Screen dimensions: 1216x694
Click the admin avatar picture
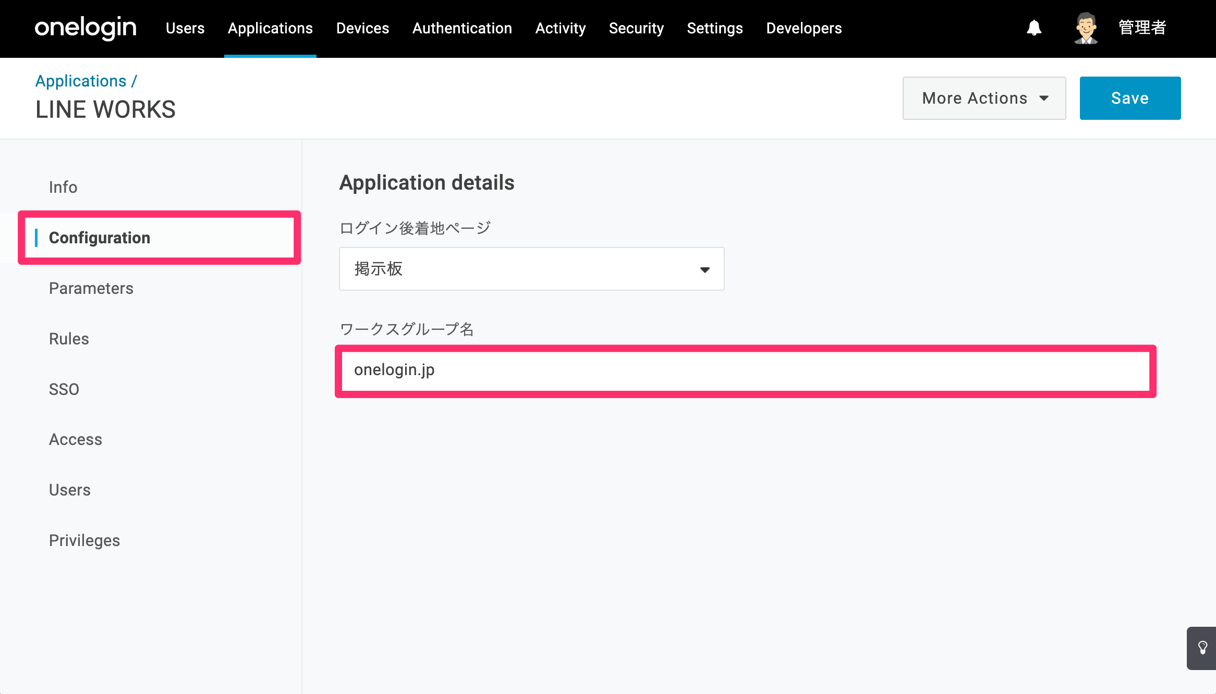click(1086, 28)
